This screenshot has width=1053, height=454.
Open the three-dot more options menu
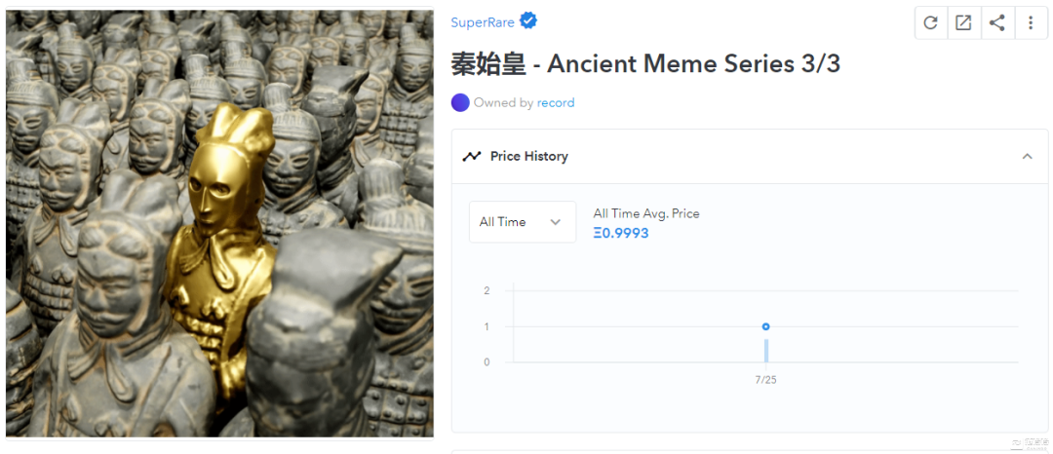click(x=1031, y=22)
